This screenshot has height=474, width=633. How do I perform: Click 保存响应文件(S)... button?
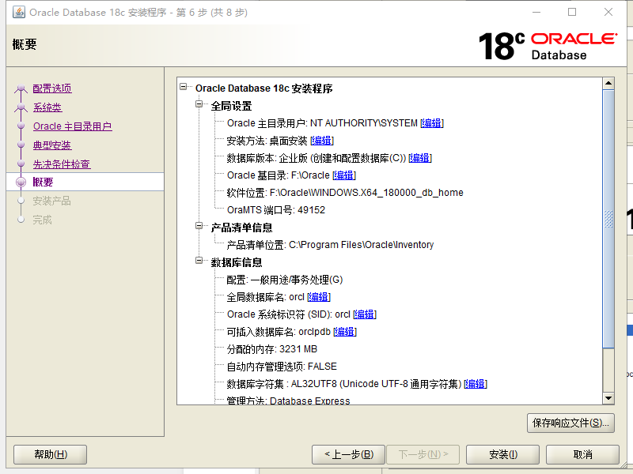point(570,423)
